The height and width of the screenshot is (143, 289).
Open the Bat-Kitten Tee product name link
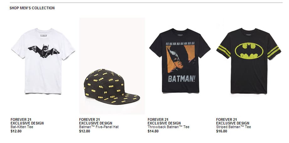point(22,127)
